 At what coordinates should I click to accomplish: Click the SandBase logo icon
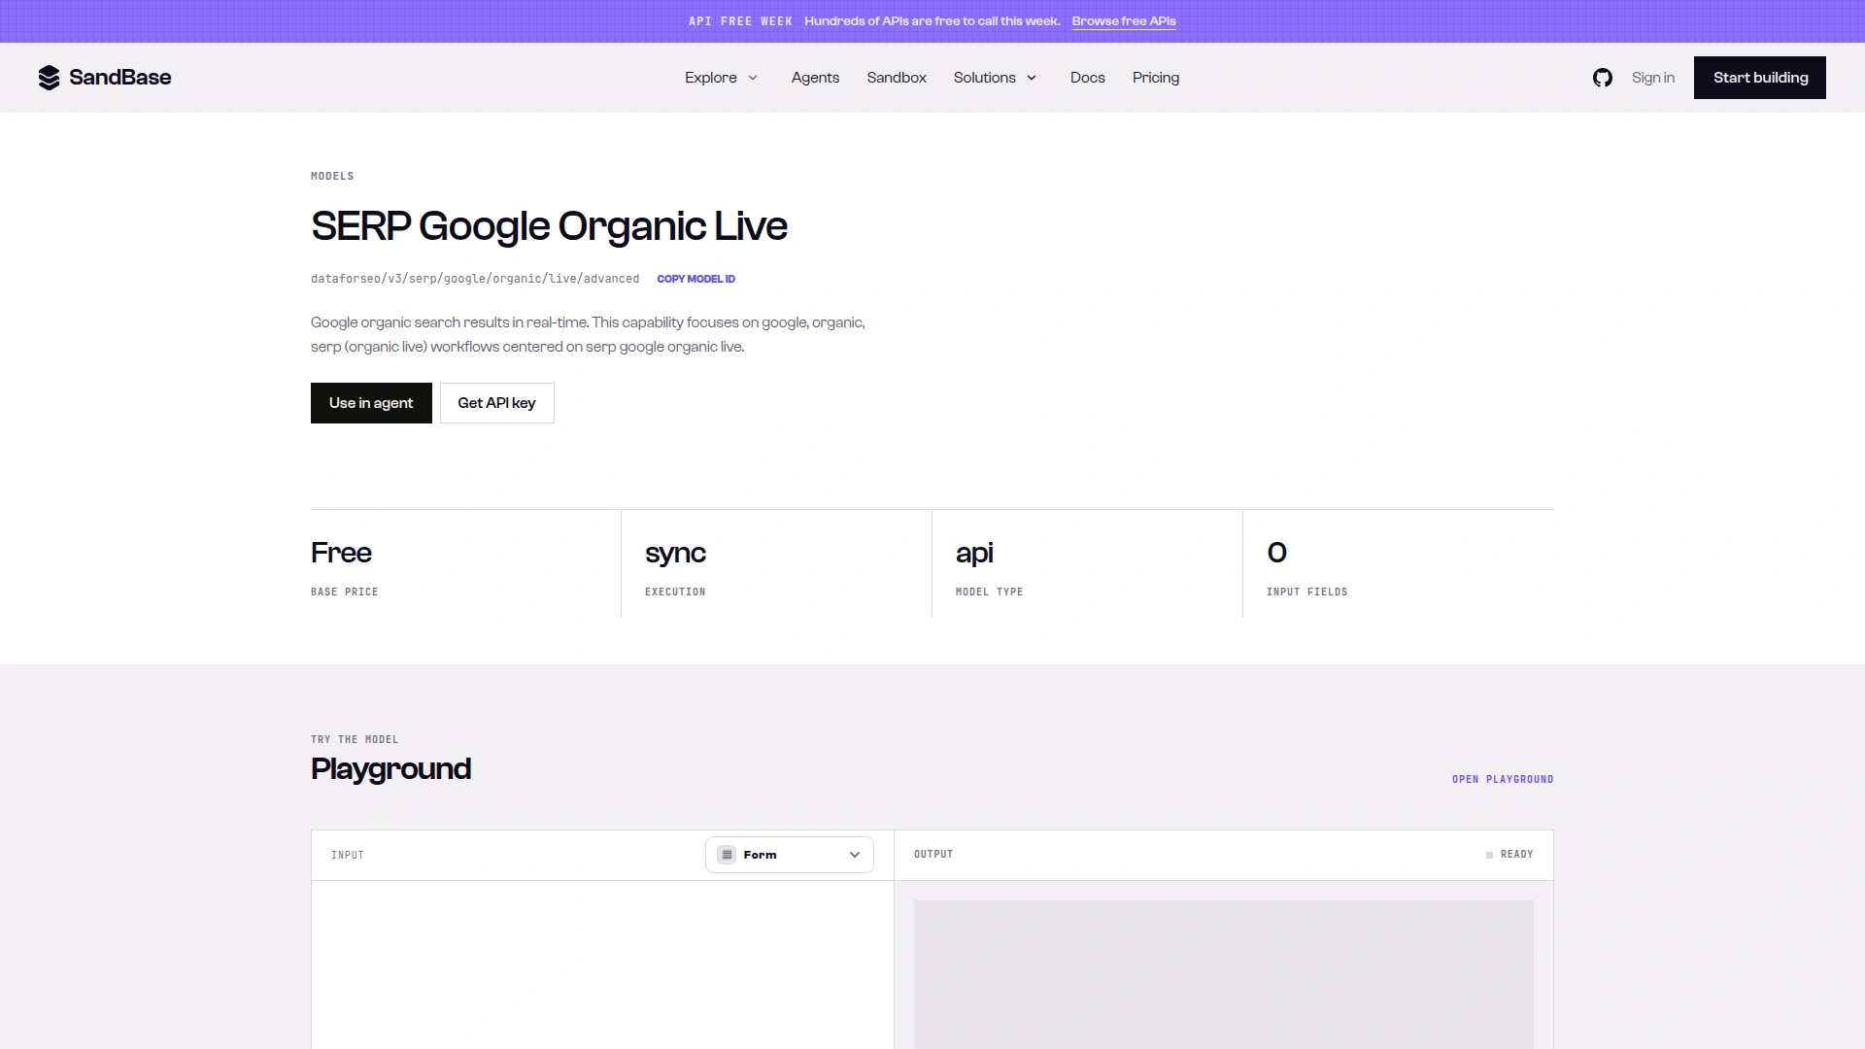pyautogui.click(x=49, y=78)
